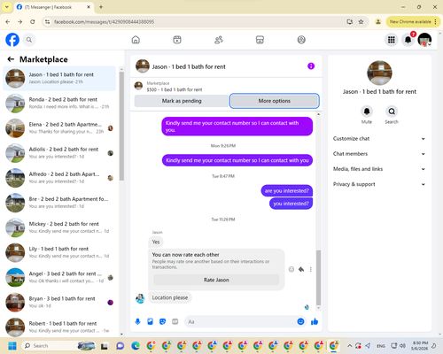
Task: Open the Reels video icon
Action: coord(177,40)
